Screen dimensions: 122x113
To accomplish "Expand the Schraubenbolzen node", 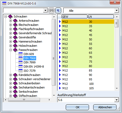I will pyautogui.click(x=10, y=83).
